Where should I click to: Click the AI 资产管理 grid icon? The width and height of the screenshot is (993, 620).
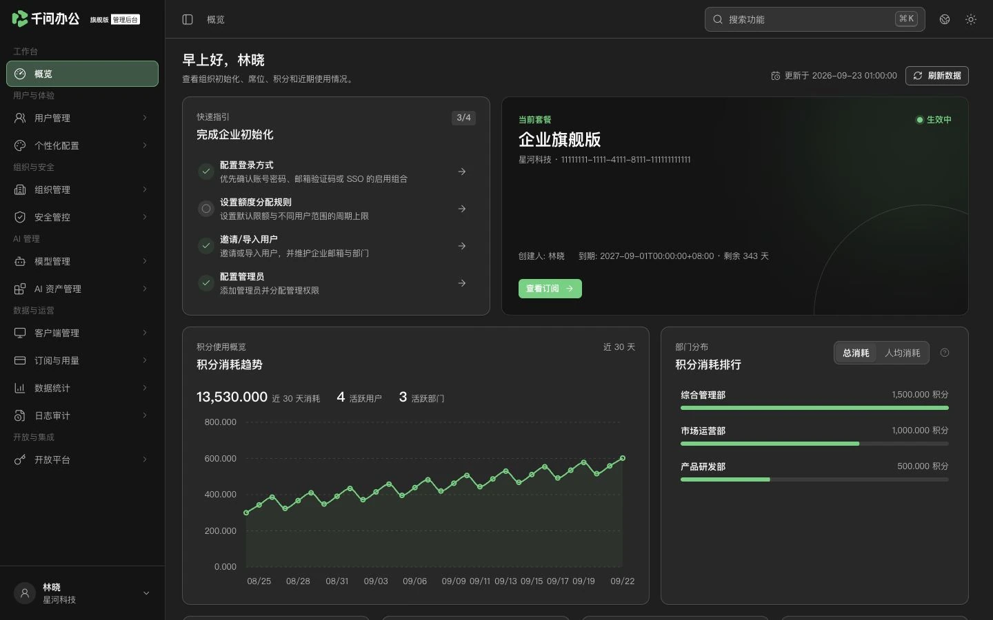click(20, 289)
